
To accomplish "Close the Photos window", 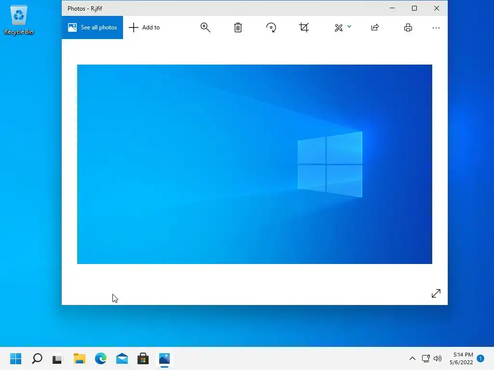I will point(436,8).
